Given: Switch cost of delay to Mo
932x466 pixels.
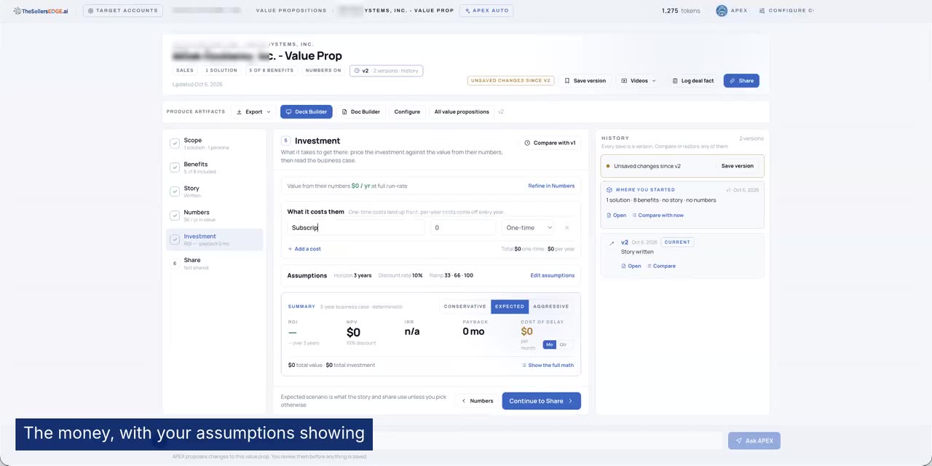Looking at the screenshot, I should [x=549, y=344].
